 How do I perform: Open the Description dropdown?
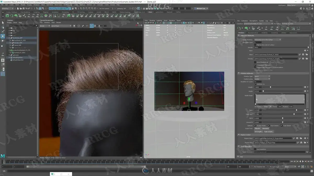click(x=296, y=24)
